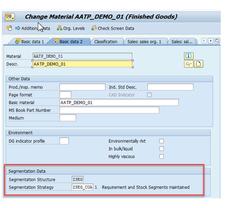Image resolution: width=226 pixels, height=208 pixels.
Task: Switch to the Basic data 1 tab
Action: [29, 42]
